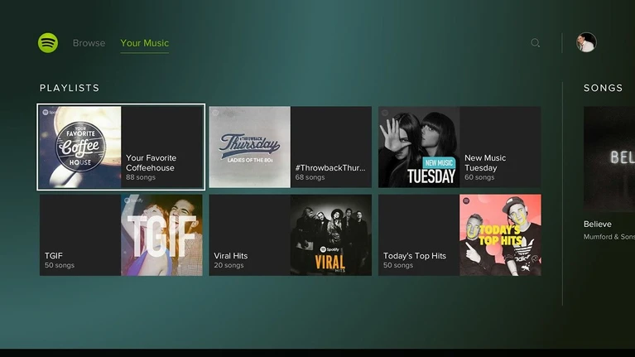
Task: Jump to the Songs section header
Action: click(x=603, y=88)
